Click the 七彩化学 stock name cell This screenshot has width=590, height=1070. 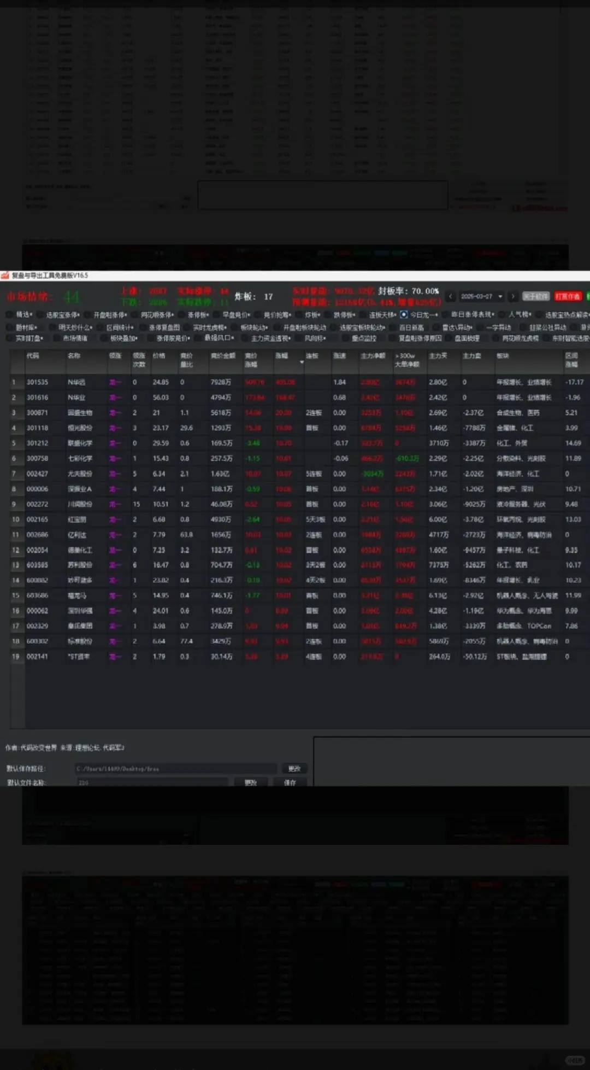(80, 458)
